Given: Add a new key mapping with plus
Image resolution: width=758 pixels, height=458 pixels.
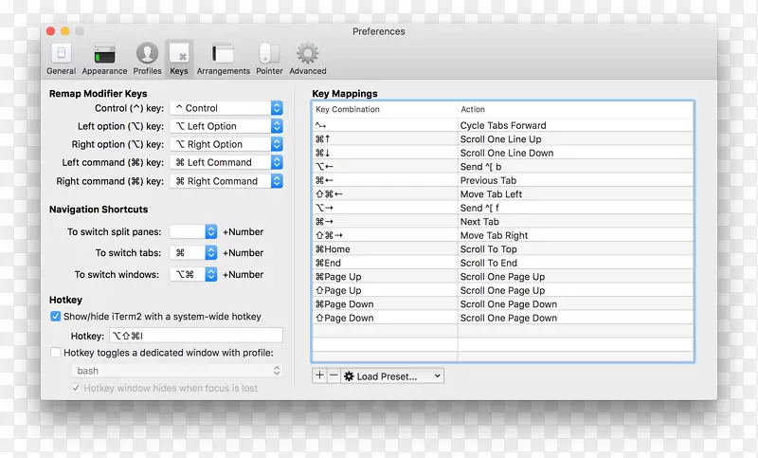Looking at the screenshot, I should pos(319,376).
